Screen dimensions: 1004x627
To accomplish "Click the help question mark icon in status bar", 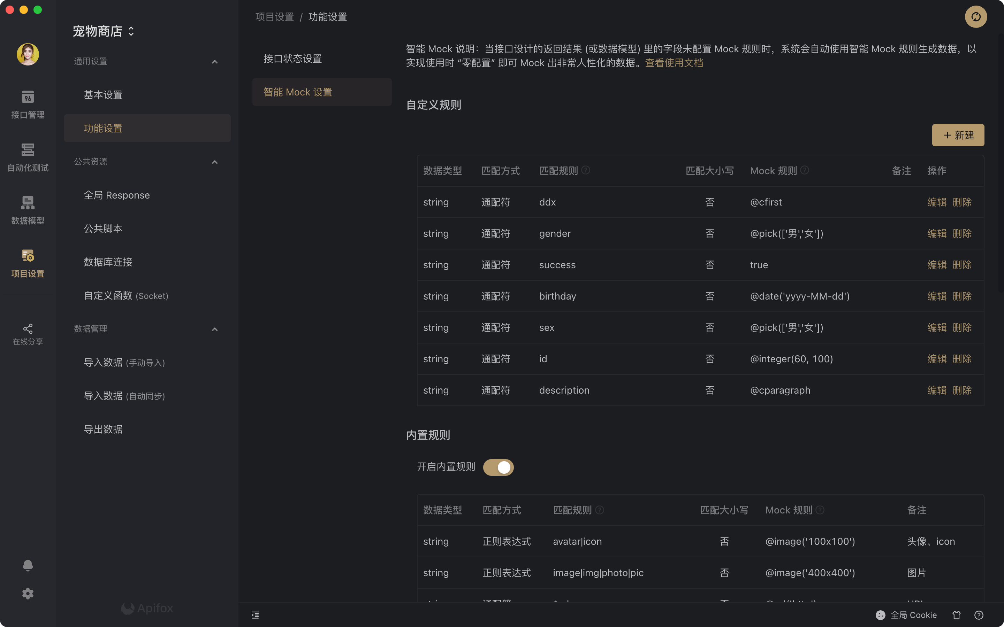I will click(x=979, y=615).
